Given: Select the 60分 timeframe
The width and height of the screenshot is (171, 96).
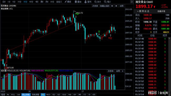Looking at the screenshot, I should pyautogui.click(x=31, y=2).
